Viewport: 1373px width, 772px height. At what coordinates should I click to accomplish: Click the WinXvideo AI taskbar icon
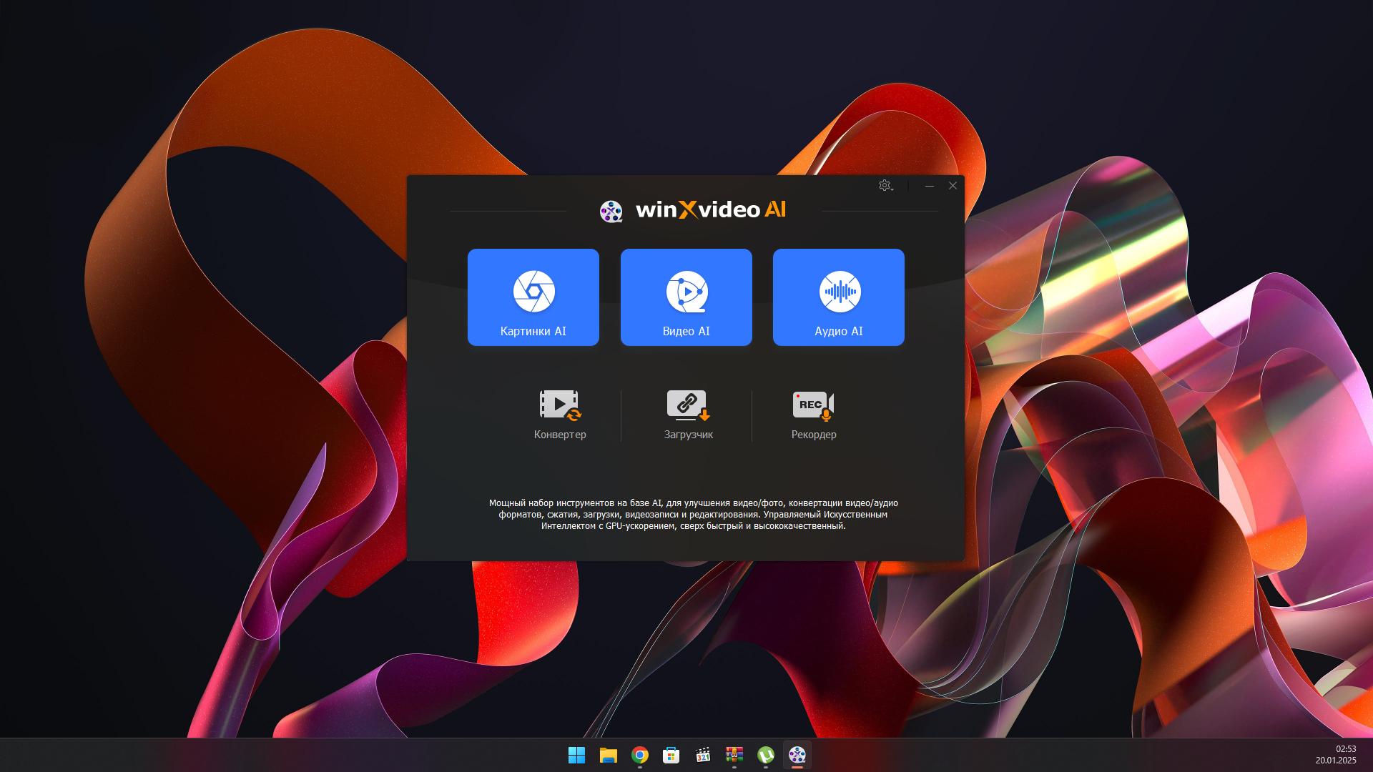coord(797,755)
